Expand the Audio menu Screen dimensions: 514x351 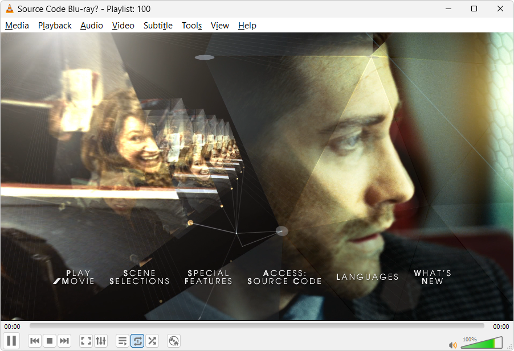[x=92, y=26]
